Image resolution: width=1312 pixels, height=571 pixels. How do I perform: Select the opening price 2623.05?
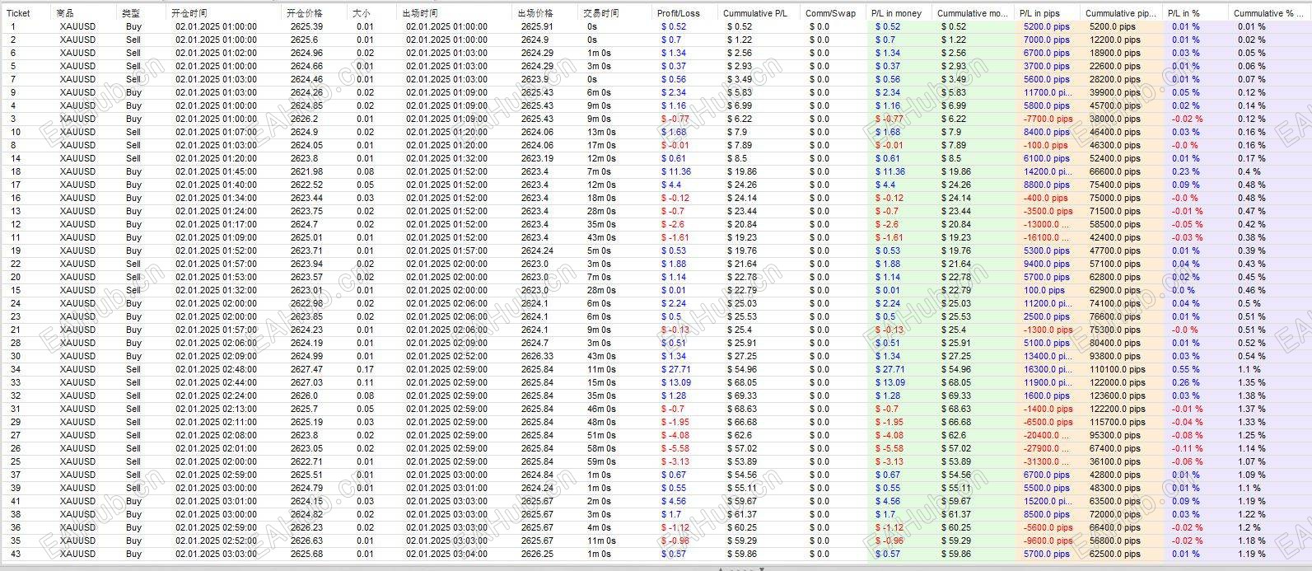coord(306,448)
